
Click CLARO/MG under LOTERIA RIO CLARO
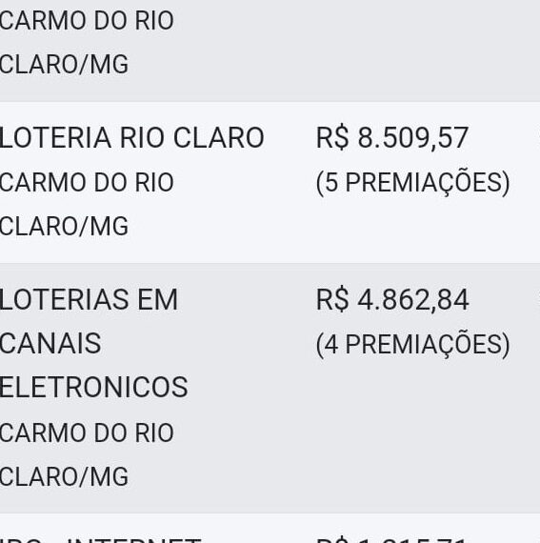[64, 226]
